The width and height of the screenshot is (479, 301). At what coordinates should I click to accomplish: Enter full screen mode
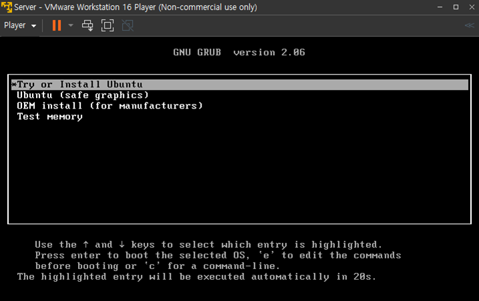pos(107,25)
